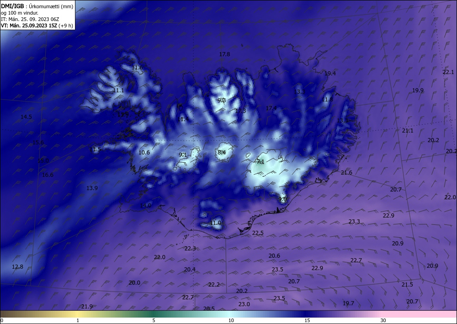Click the legend tick label 1
Viewport: 457px width, 324px height.
tap(78, 320)
